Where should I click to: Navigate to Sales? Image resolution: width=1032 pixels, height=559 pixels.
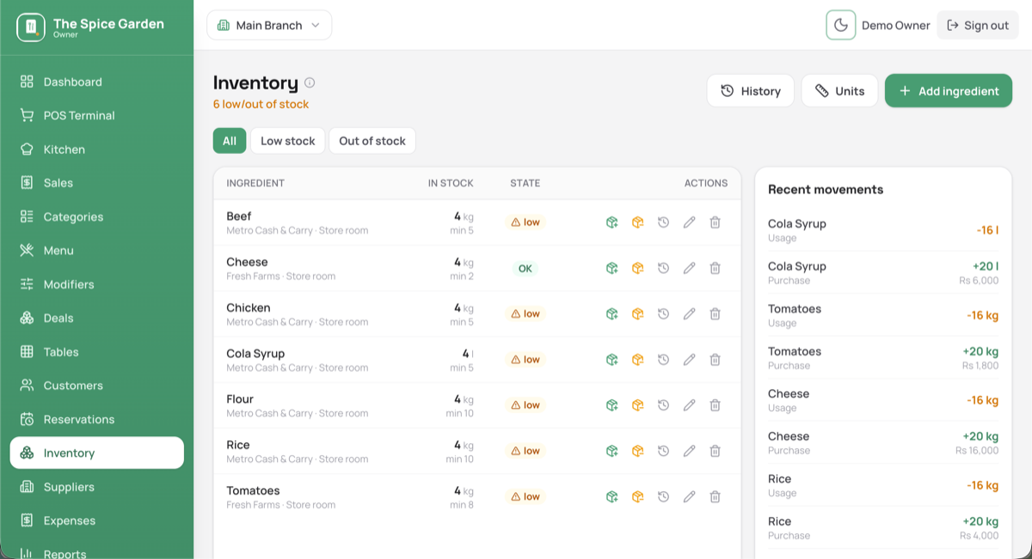96,183
